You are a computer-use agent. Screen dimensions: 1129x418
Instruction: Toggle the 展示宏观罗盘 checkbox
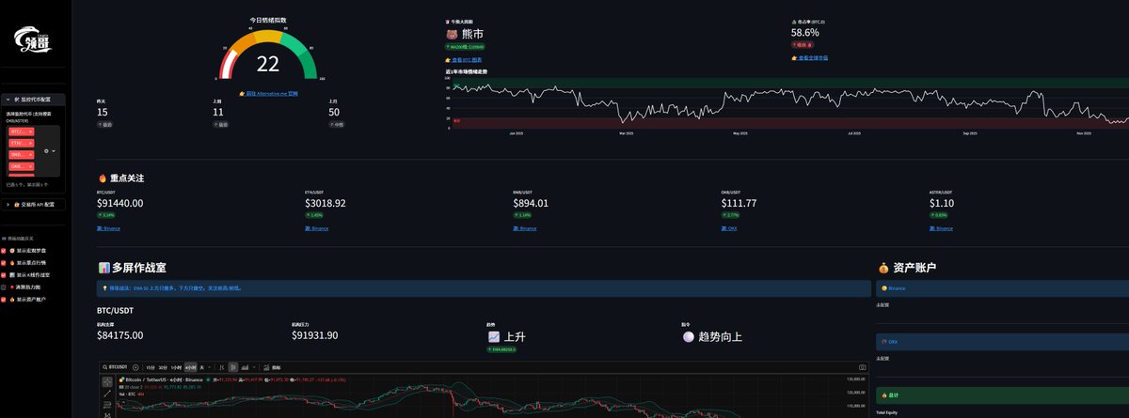[x=4, y=251]
